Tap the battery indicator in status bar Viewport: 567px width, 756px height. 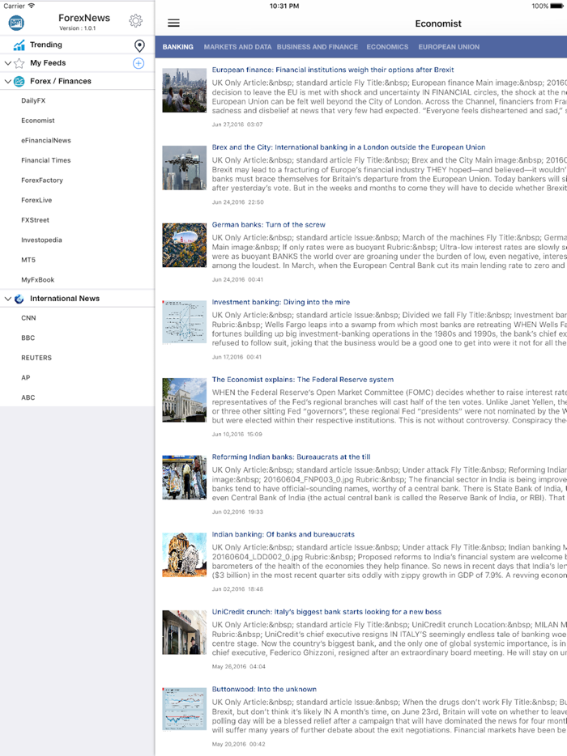[556, 6]
